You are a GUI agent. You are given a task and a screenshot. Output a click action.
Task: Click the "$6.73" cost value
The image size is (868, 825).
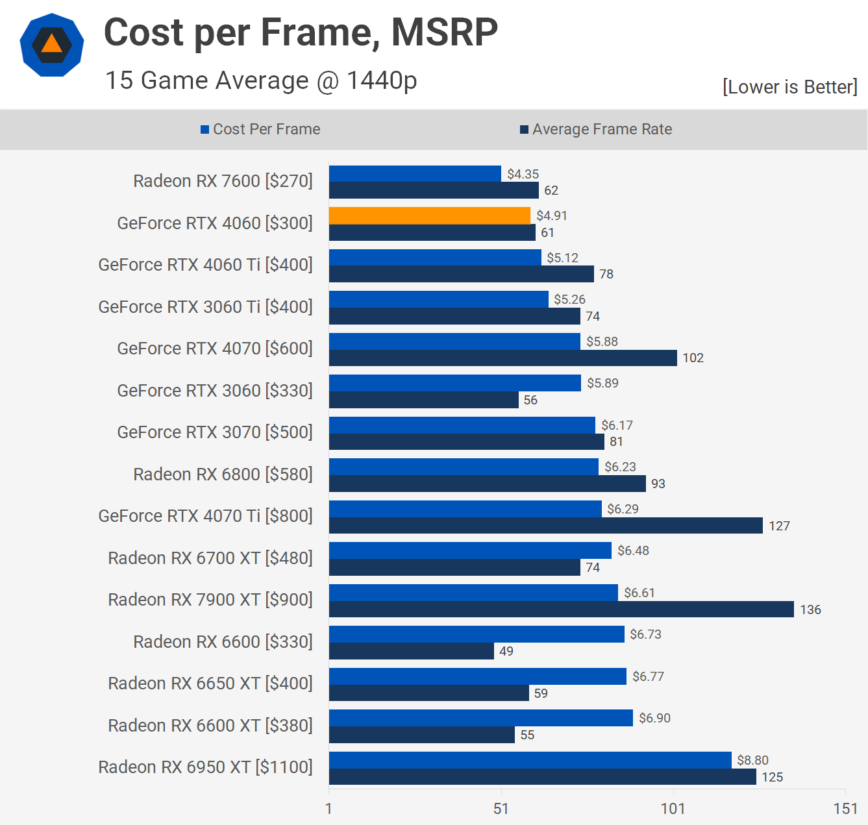tap(645, 634)
